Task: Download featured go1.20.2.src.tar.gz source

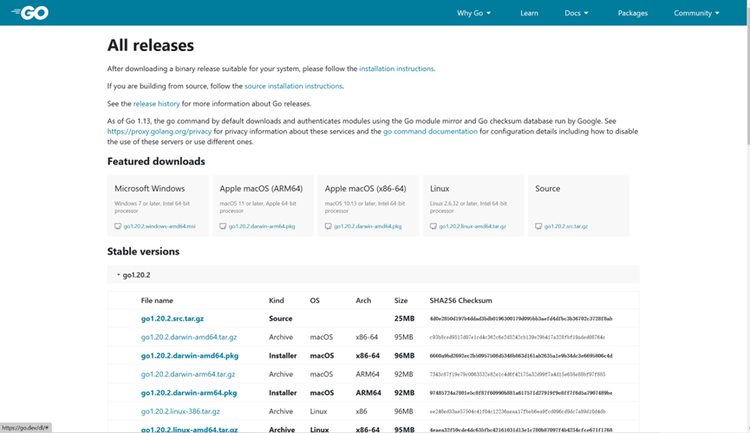Action: pos(566,227)
